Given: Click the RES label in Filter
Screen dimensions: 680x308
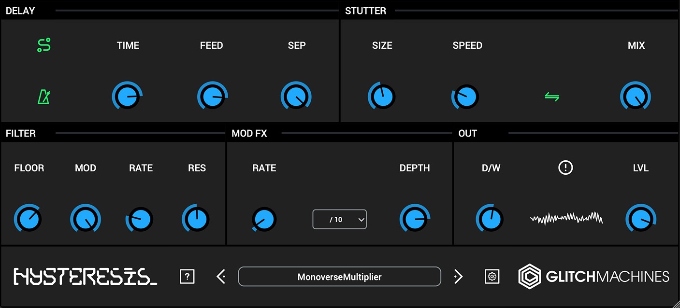Looking at the screenshot, I should pyautogui.click(x=197, y=168).
